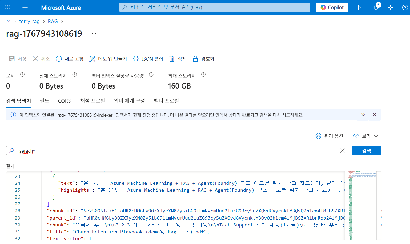Click 삭제 trash icon
This screenshot has width=410, height=244.
[x=172, y=59]
